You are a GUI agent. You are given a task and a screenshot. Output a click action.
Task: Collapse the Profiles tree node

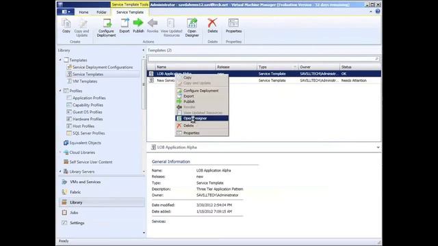60,91
